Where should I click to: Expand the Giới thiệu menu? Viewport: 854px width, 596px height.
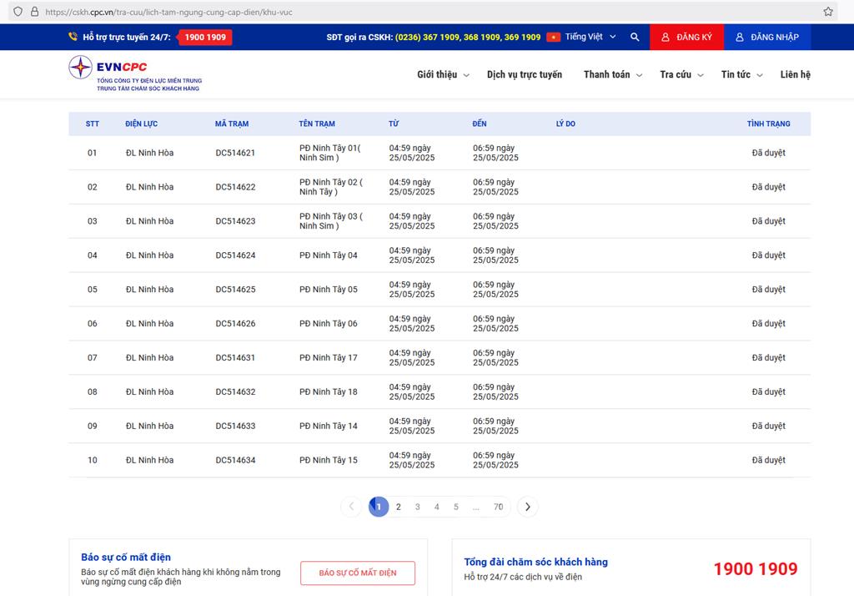pyautogui.click(x=443, y=74)
